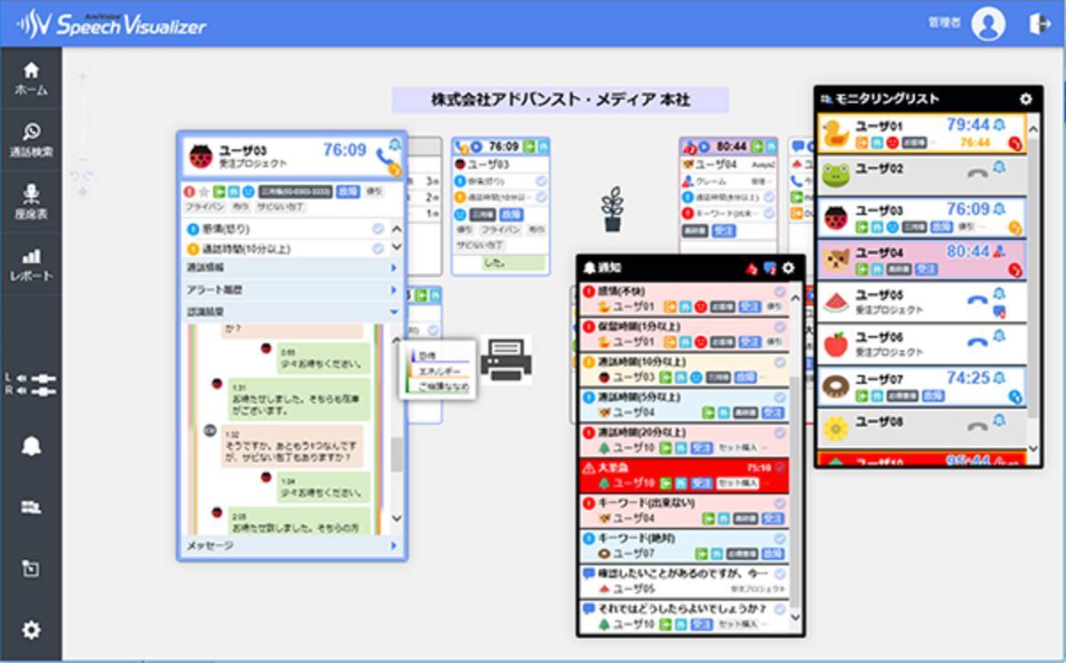Viewport: 1066px width, 663px height.
Task: Click the 受注 tag on 感情(不快) notification
Action: [x=750, y=307]
